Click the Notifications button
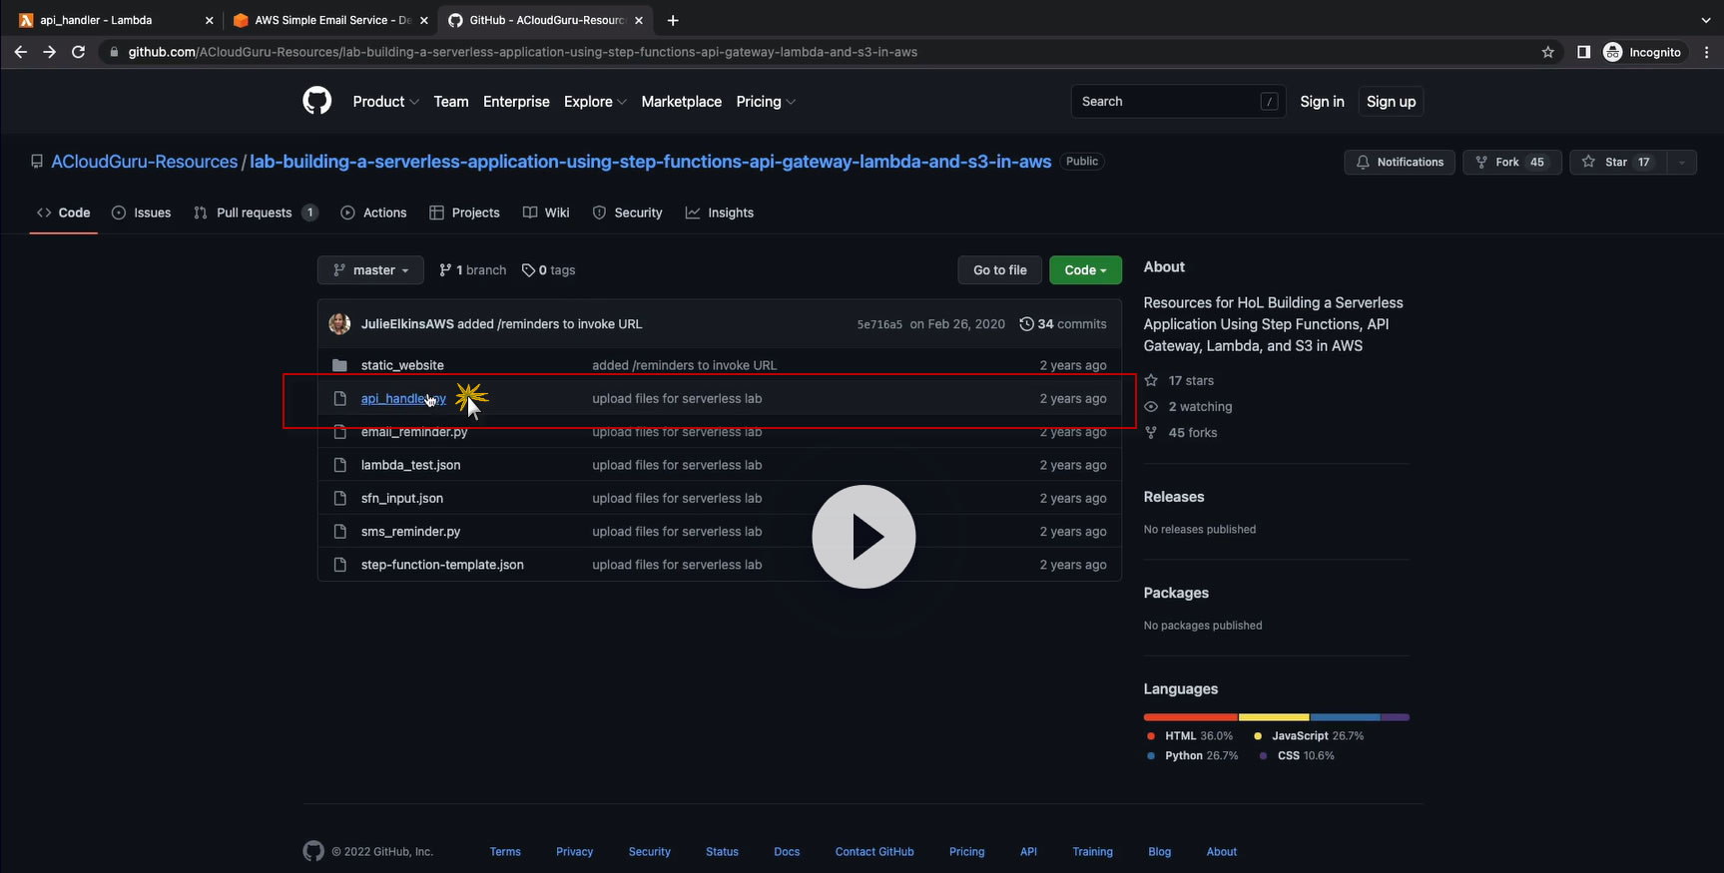1724x873 pixels. [1400, 162]
